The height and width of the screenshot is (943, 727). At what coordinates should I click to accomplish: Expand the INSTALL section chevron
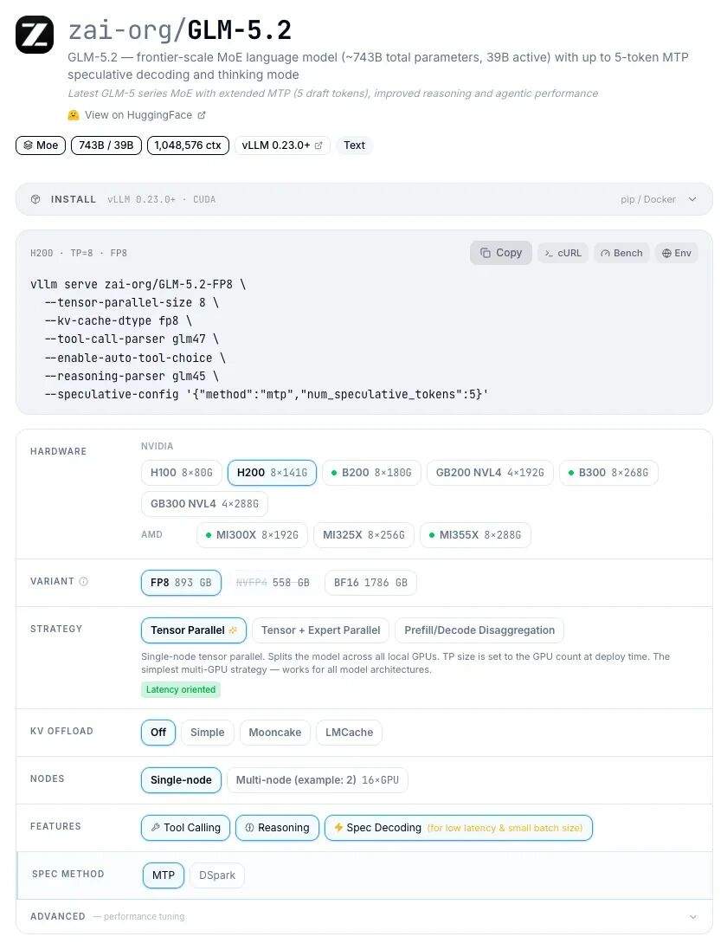point(692,199)
